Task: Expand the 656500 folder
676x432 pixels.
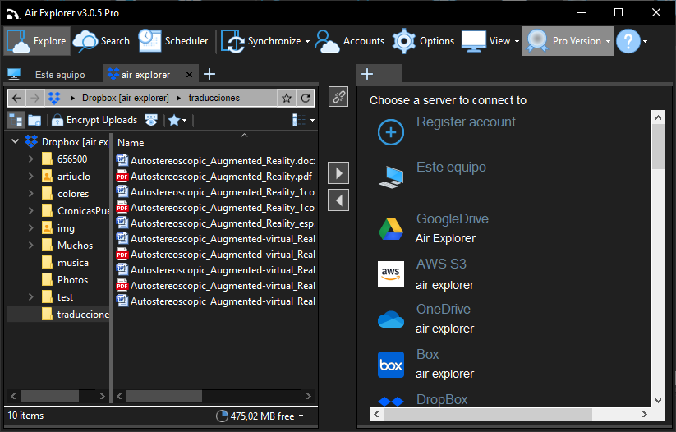Action: (x=30, y=159)
